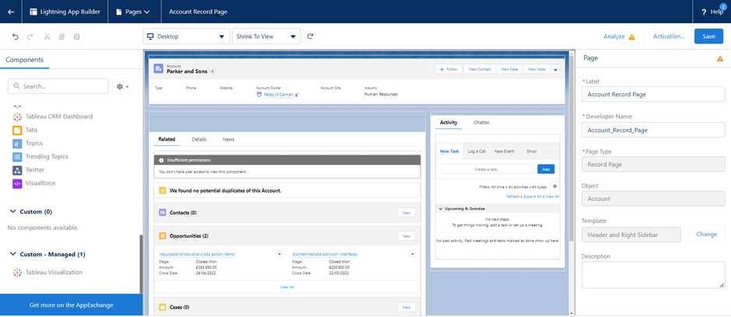Click the cut scissors icon

[x=47, y=37]
